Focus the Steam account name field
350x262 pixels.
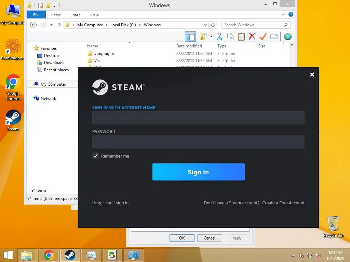point(198,118)
